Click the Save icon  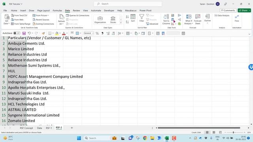point(24,33)
